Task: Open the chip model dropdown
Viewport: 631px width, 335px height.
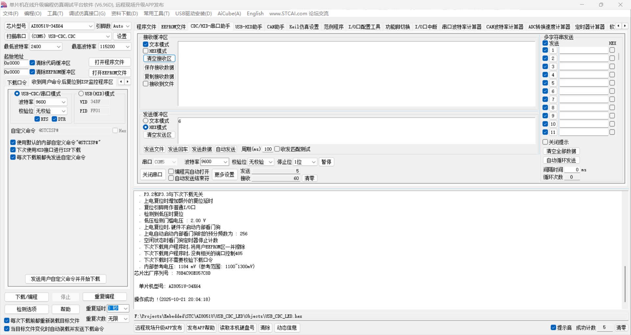Action: point(91,26)
